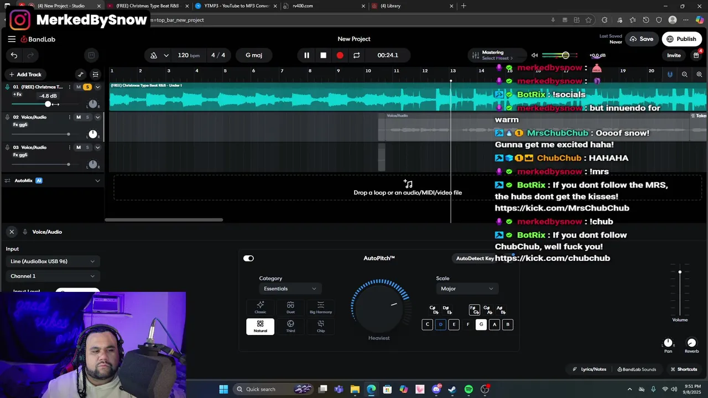Open the metronome options dropdown
The width and height of the screenshot is (708, 398).
(x=166, y=55)
